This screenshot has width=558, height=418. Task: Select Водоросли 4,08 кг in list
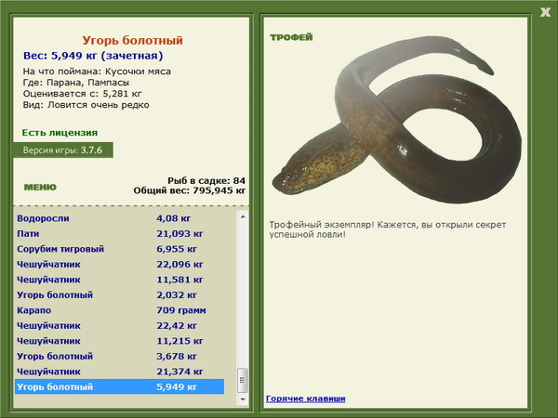point(120,218)
